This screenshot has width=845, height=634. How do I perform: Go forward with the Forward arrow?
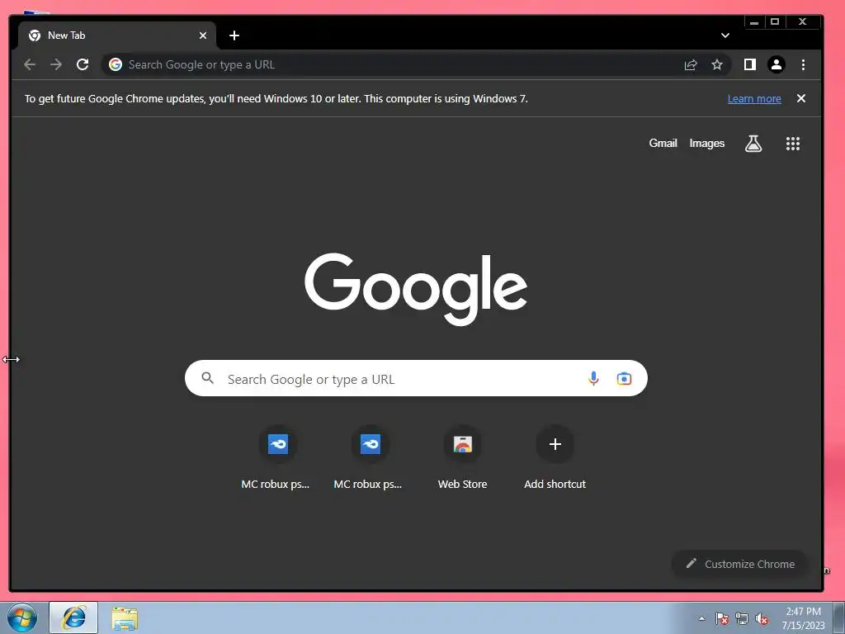tap(56, 64)
